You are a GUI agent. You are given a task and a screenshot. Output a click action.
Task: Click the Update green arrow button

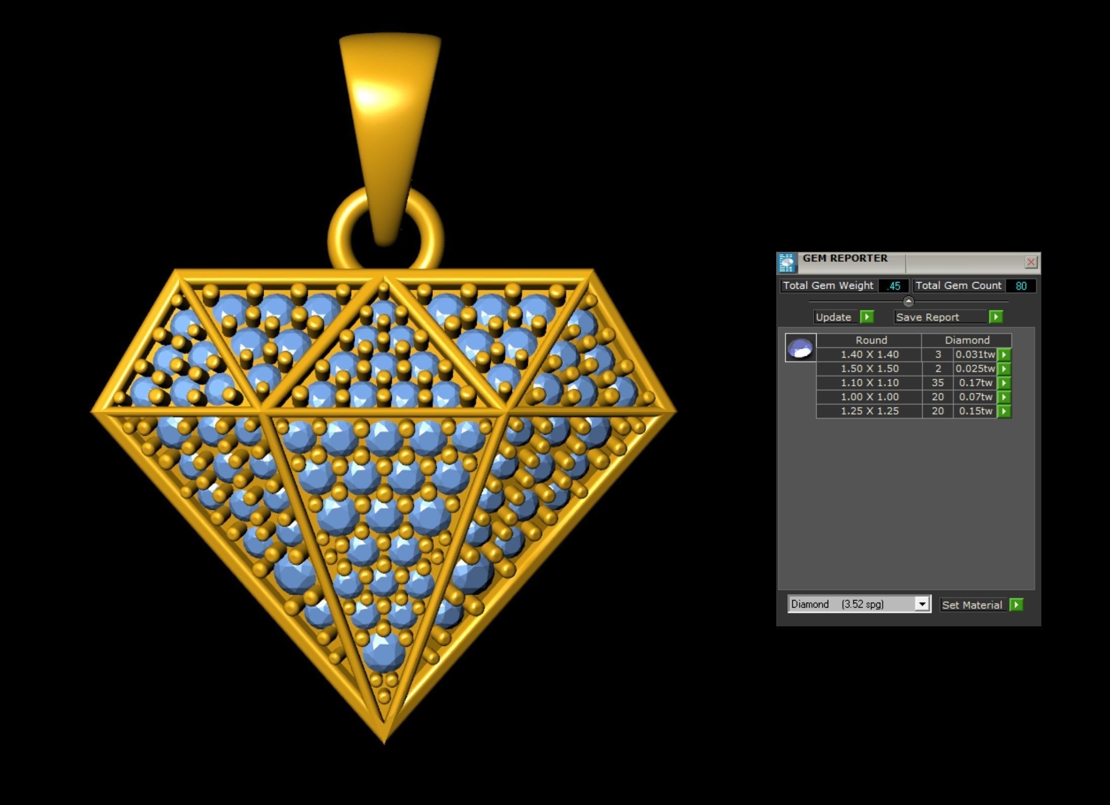pyautogui.click(x=867, y=317)
